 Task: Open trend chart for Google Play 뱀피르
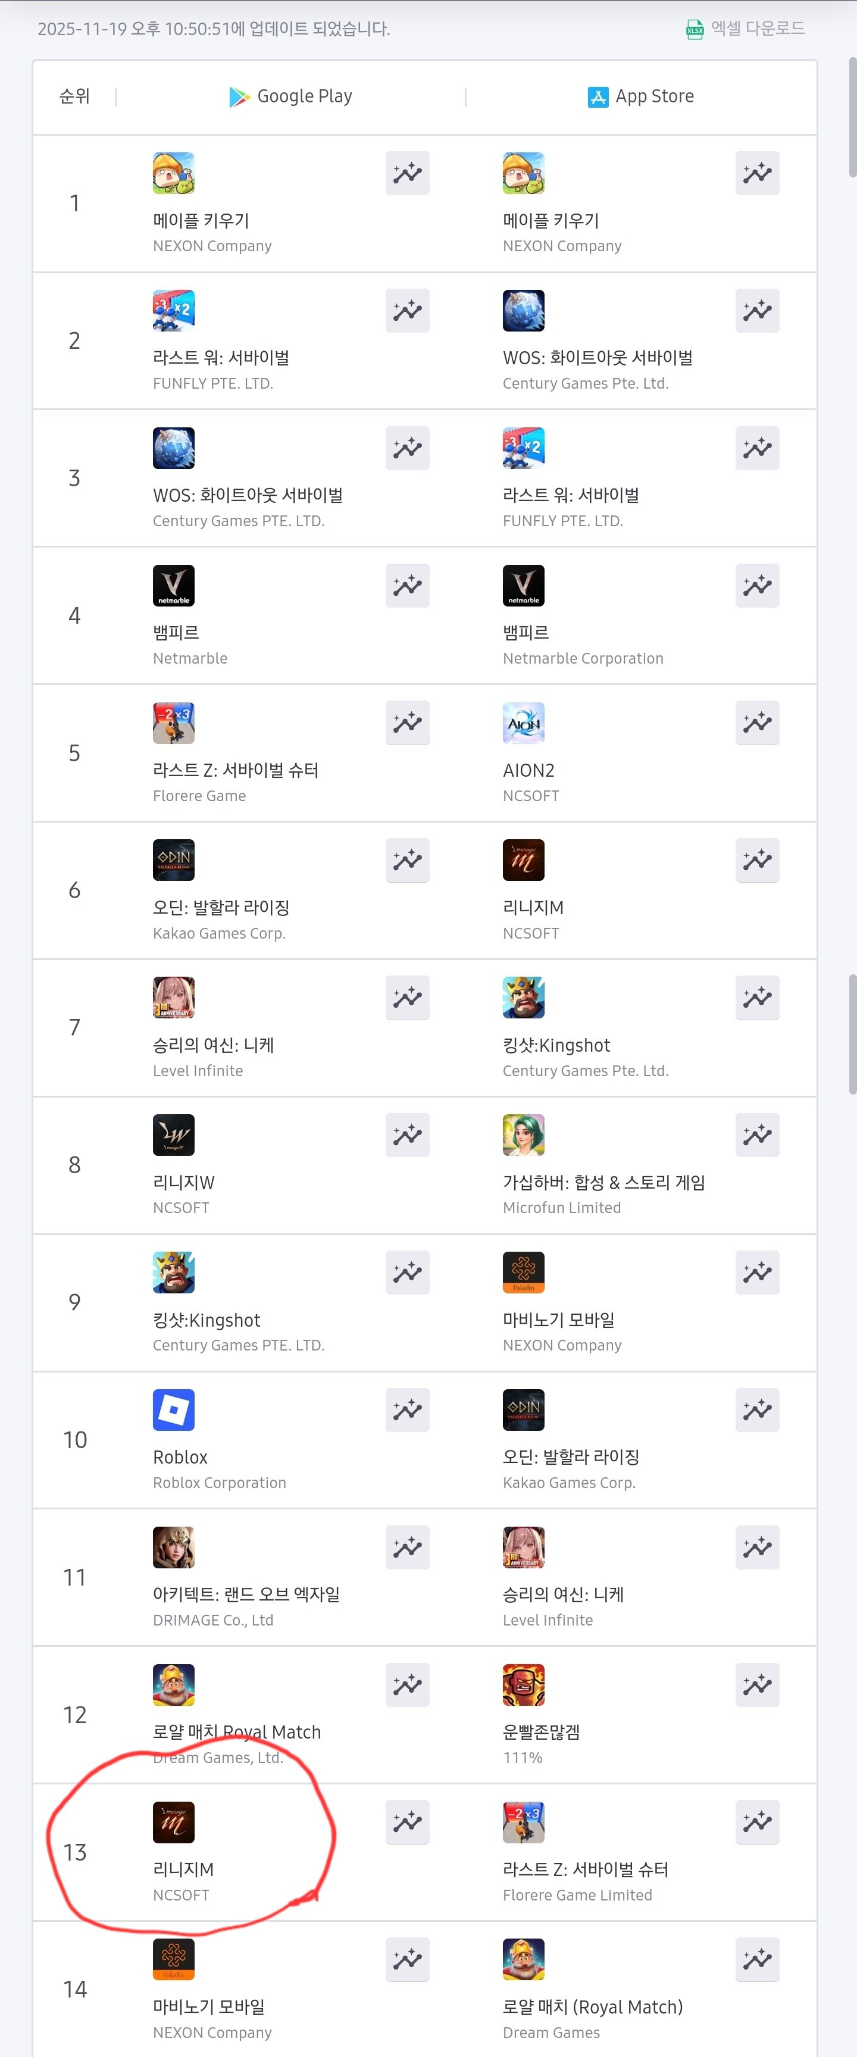406,585
